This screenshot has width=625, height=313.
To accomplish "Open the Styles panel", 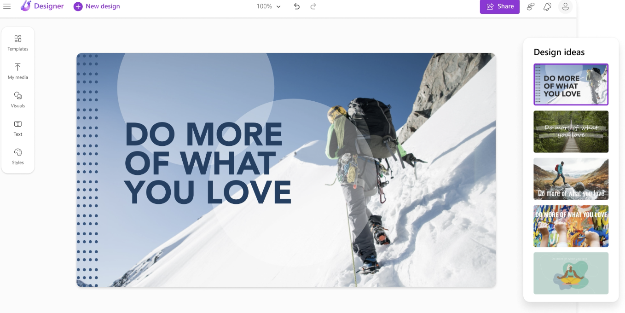I will (17, 156).
